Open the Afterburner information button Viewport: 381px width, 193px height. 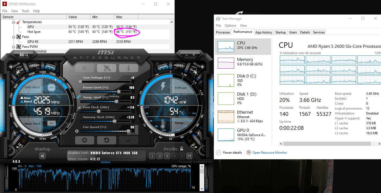click(128, 68)
